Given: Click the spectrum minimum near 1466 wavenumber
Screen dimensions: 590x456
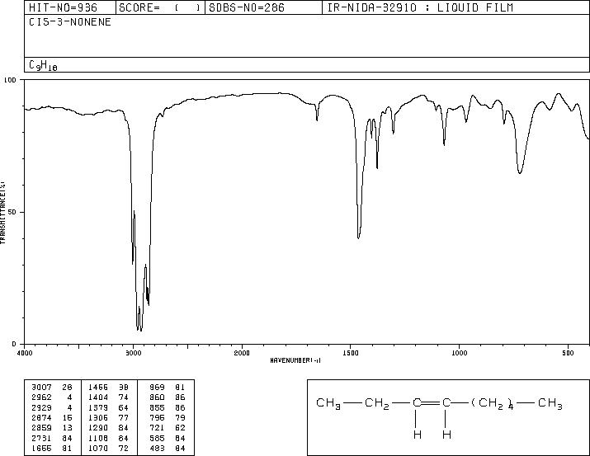Looking at the screenshot, I should pos(358,237).
